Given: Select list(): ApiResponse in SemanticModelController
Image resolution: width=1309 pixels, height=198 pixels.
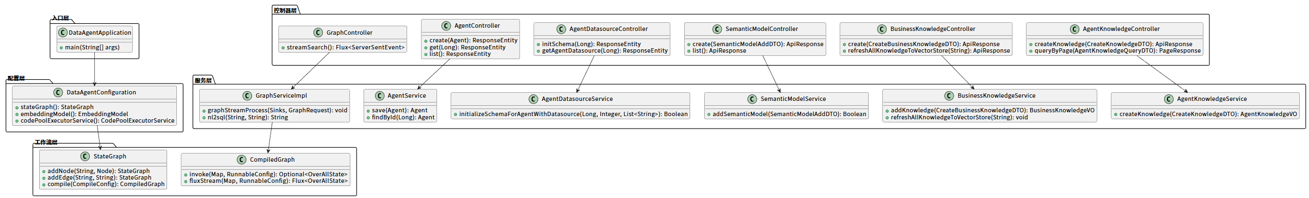Looking at the screenshot, I should click(x=719, y=51).
